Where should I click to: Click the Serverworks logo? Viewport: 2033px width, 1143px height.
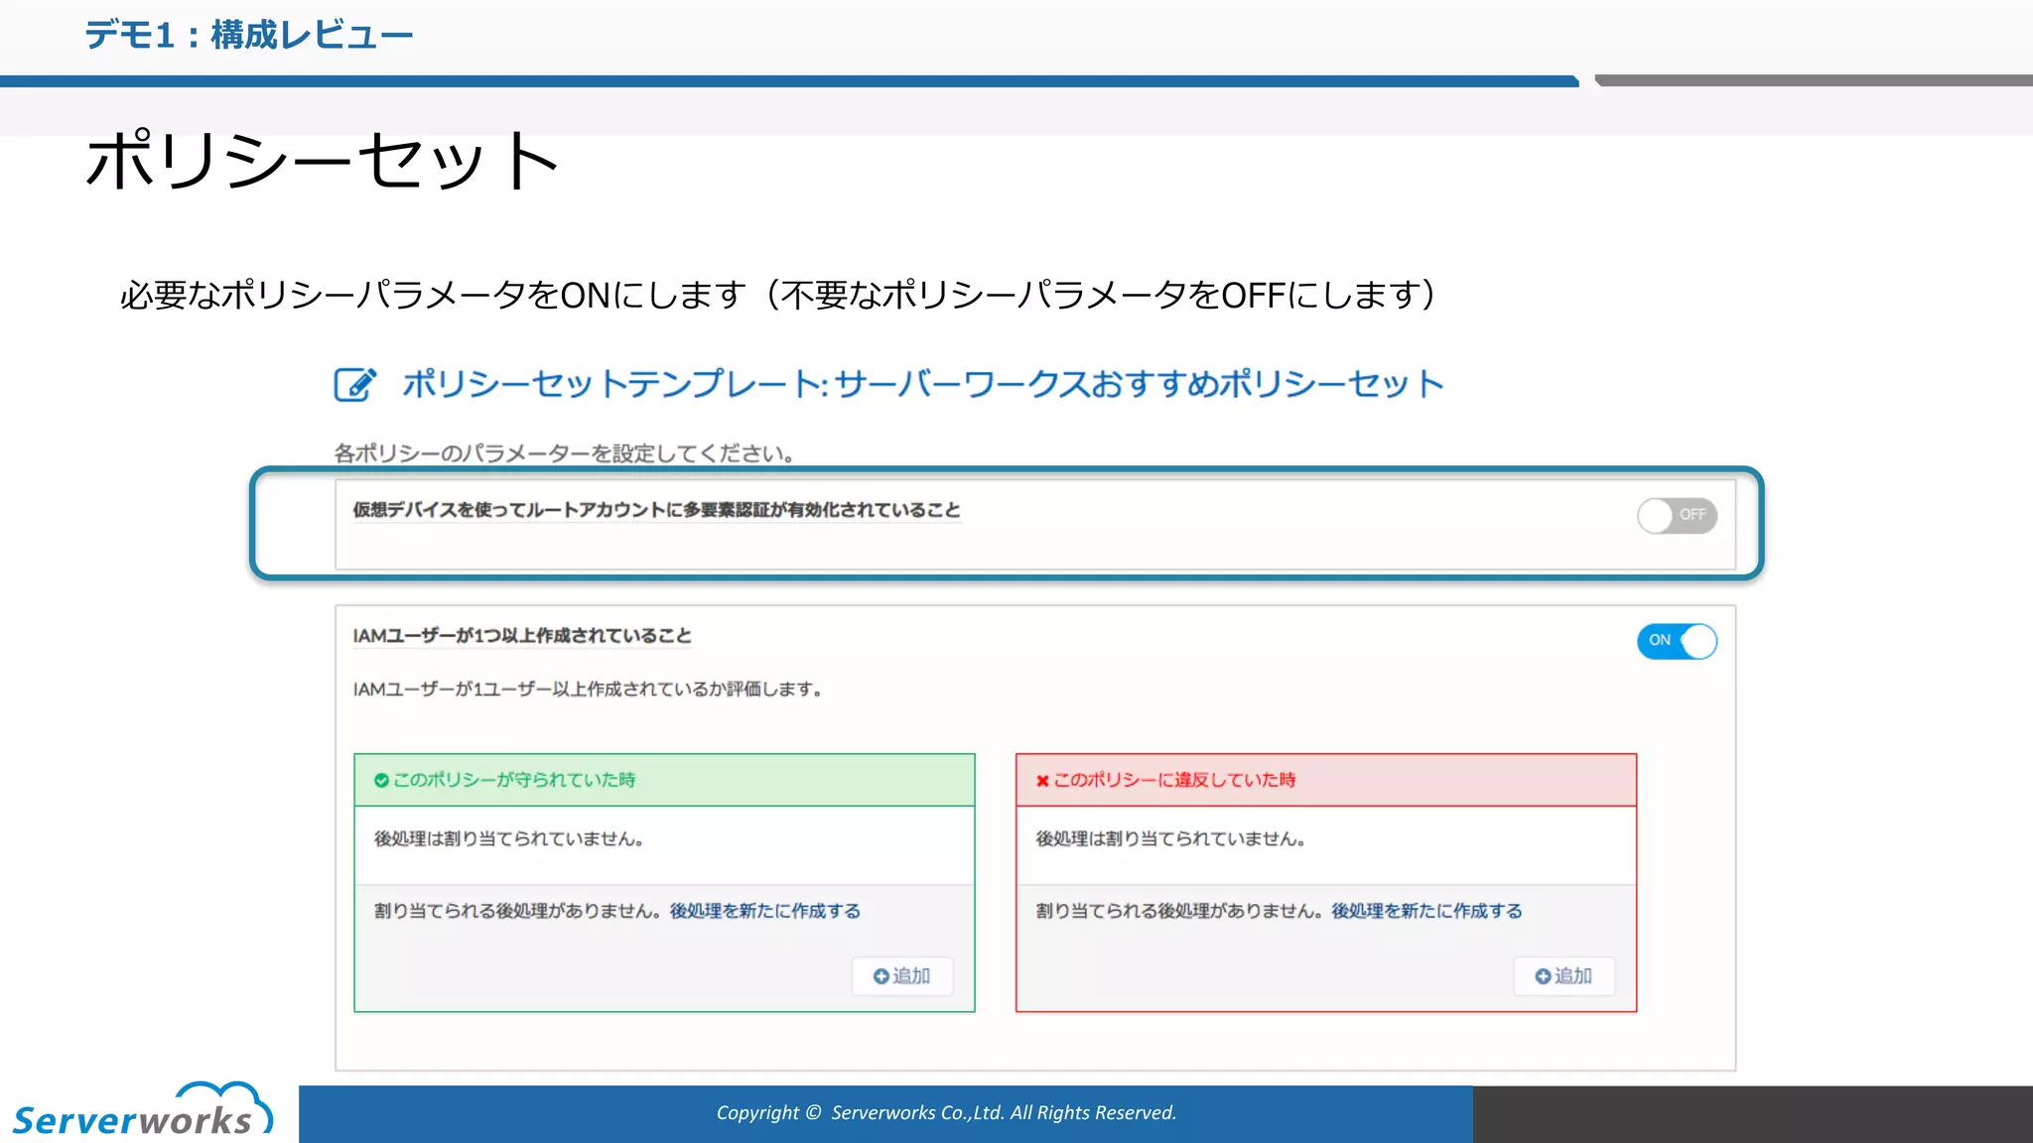142,1109
